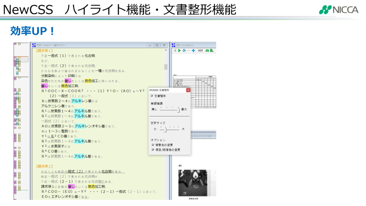This screenshot has width=366, height=206.
Task: Maximize the patent text window
Action: 157,45
